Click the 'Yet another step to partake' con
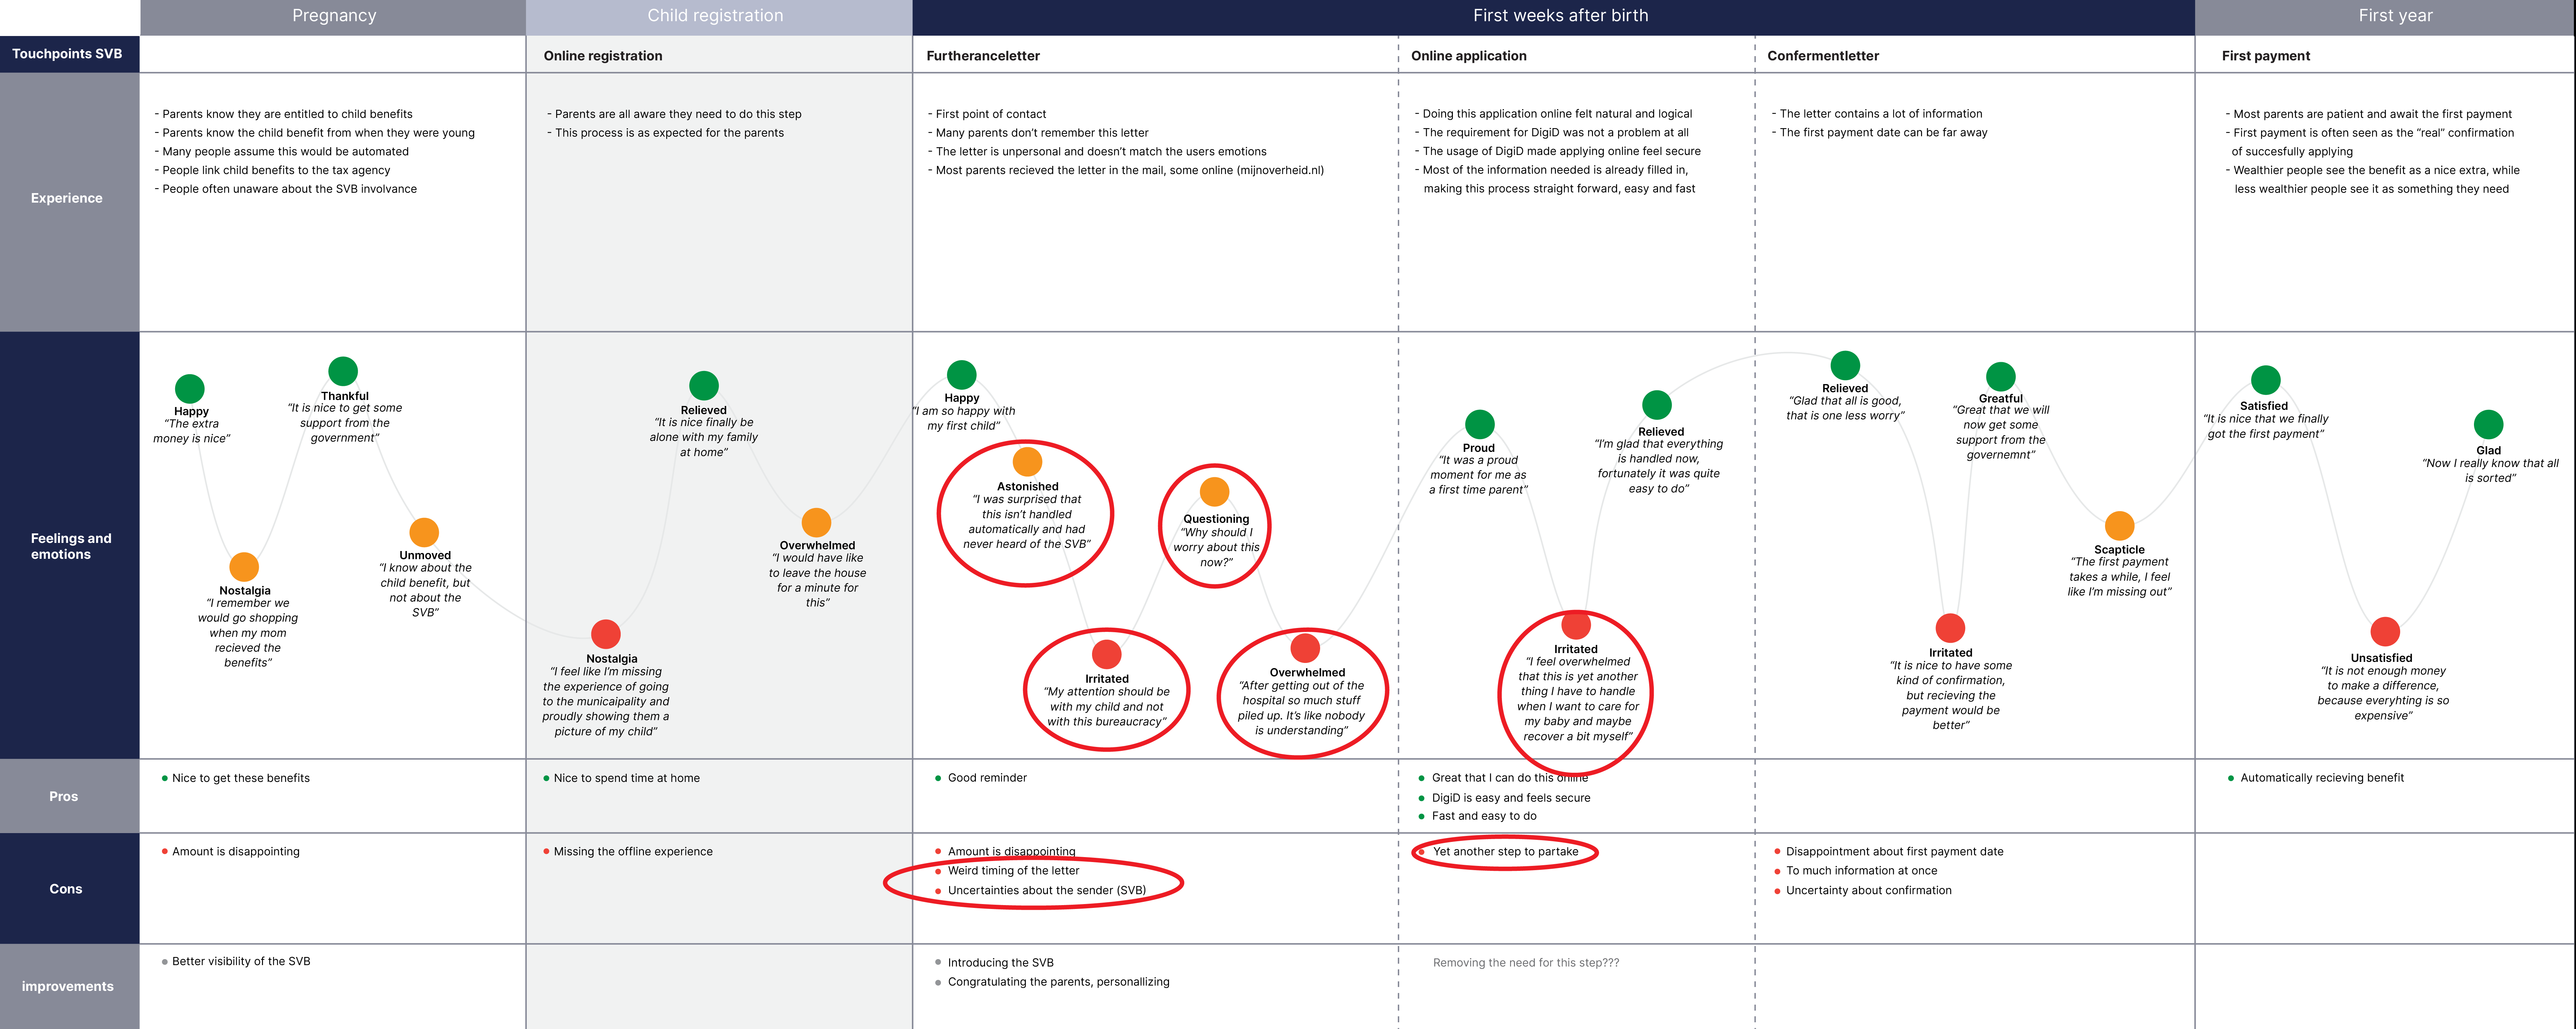The width and height of the screenshot is (2576, 1029). click(x=1505, y=852)
